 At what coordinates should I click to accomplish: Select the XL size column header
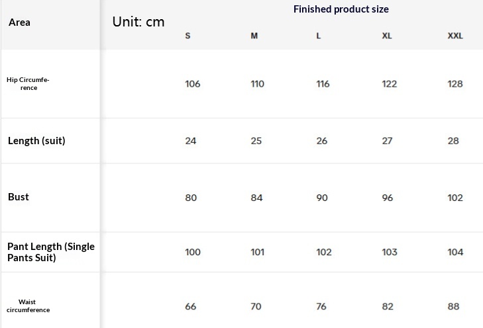coord(387,36)
